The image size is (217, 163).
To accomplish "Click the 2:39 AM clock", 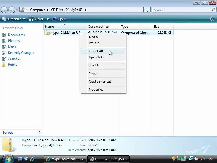I will coord(207,159).
